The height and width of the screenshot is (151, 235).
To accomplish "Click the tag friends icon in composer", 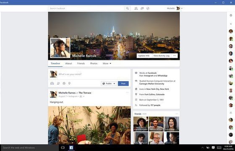I will 58,83.
